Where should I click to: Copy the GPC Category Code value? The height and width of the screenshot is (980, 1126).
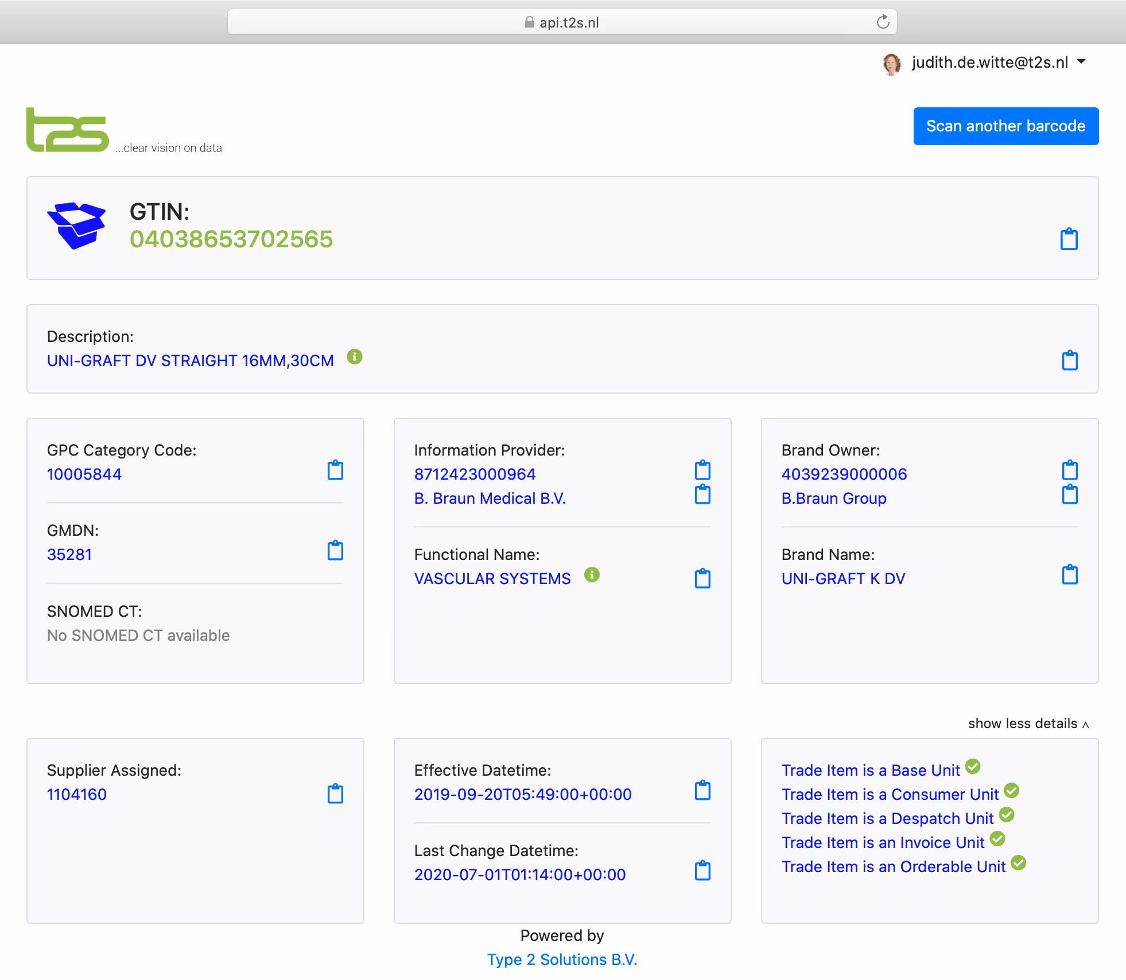tap(335, 470)
